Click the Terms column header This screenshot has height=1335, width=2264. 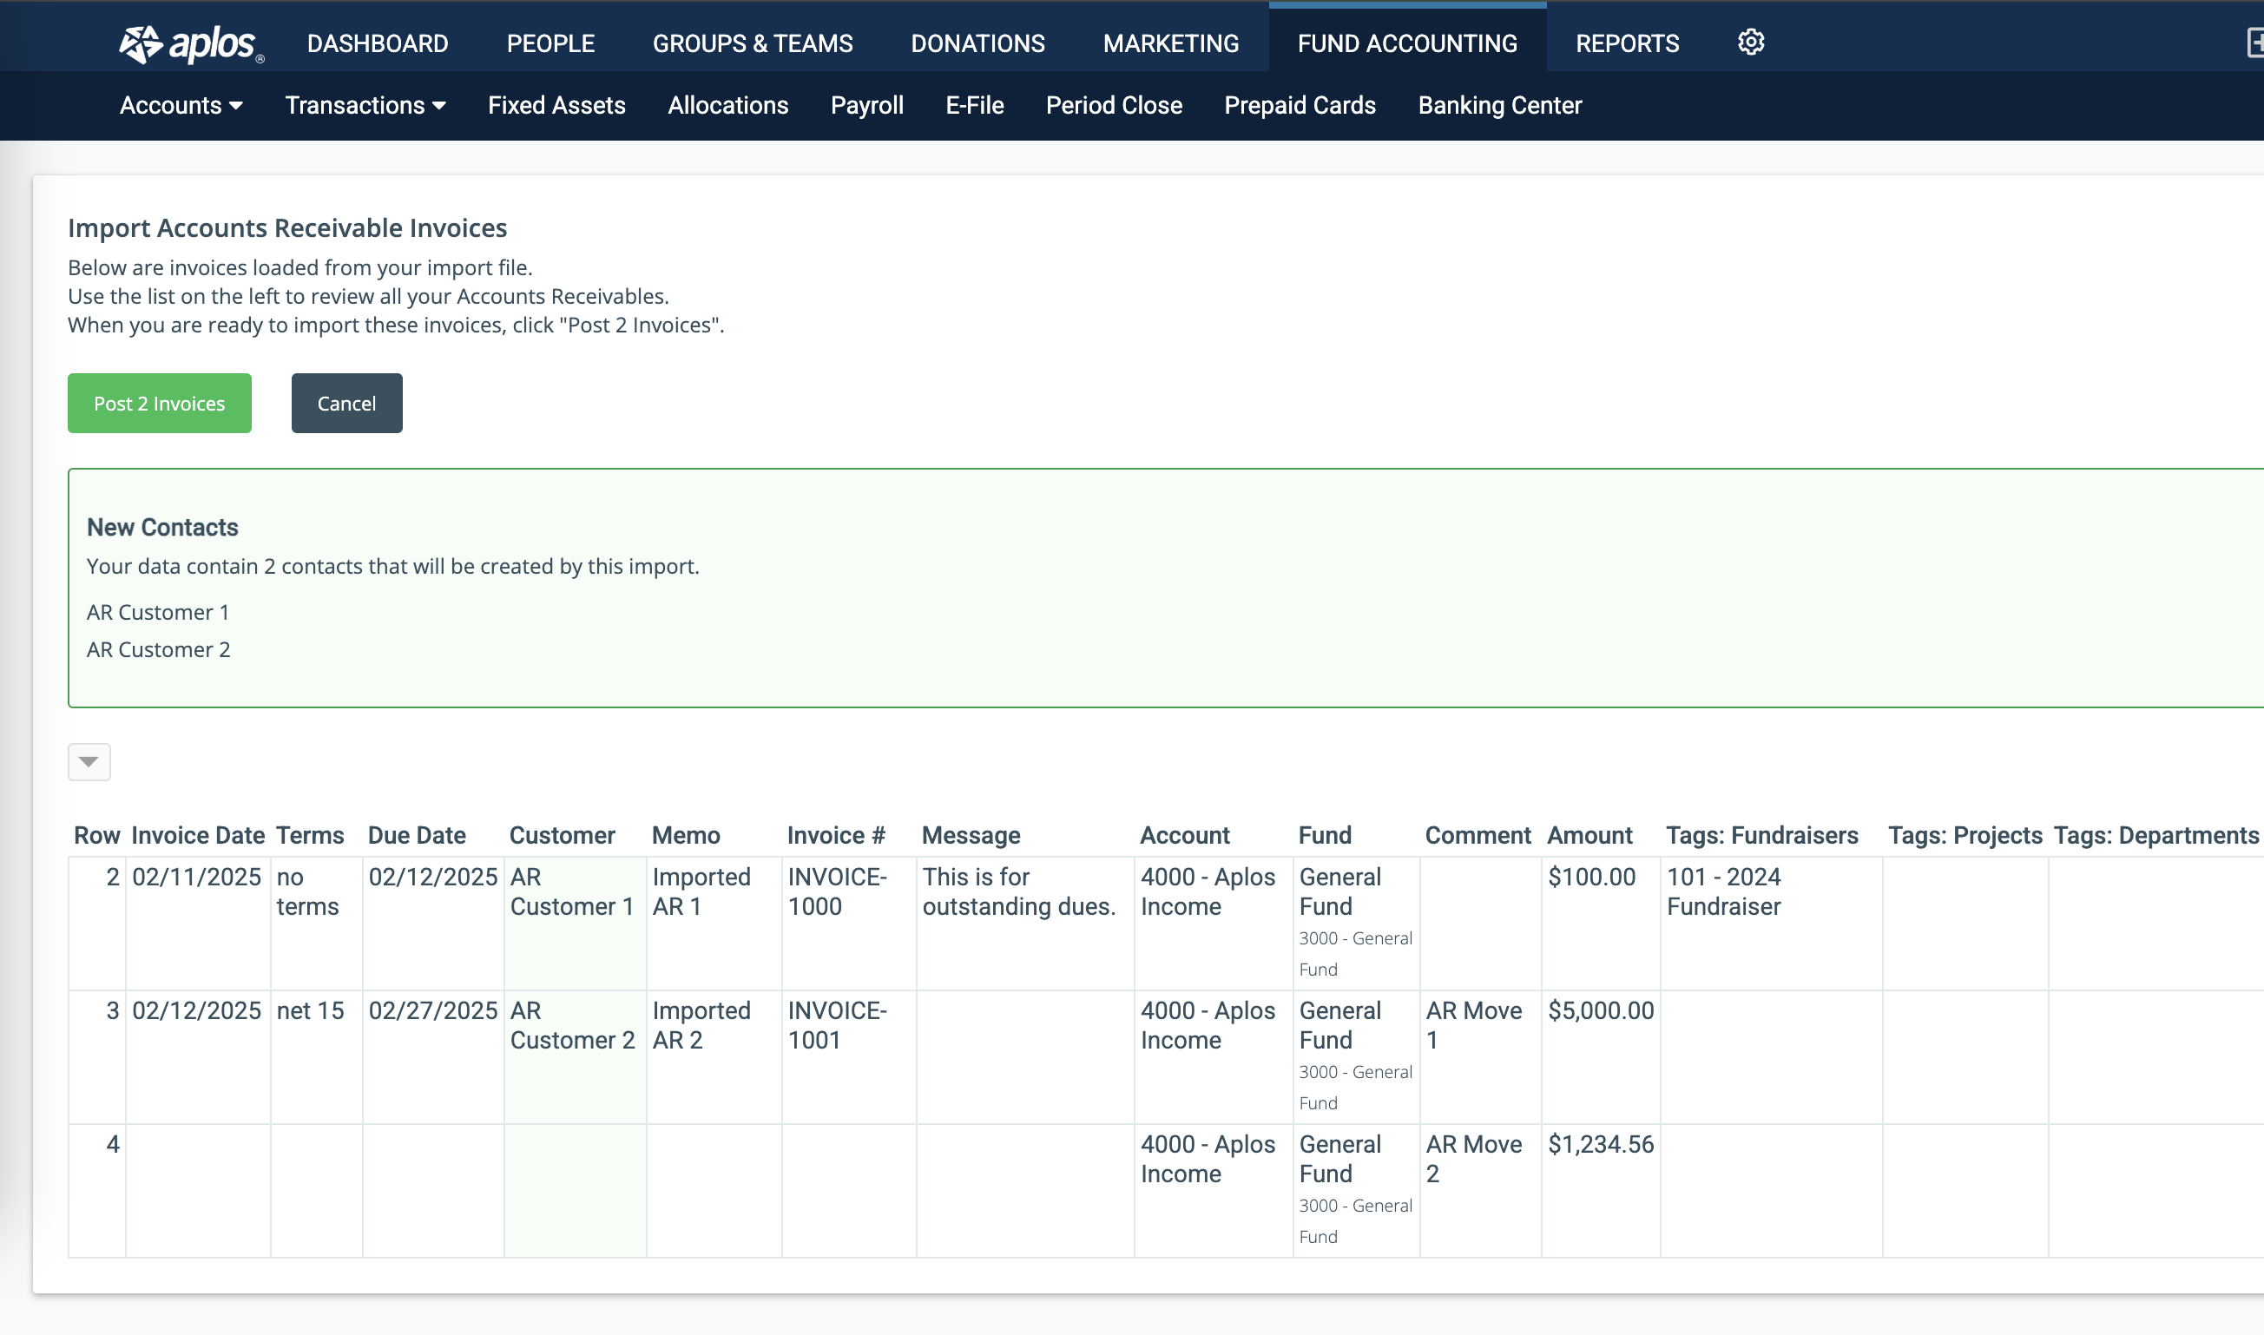coord(309,836)
